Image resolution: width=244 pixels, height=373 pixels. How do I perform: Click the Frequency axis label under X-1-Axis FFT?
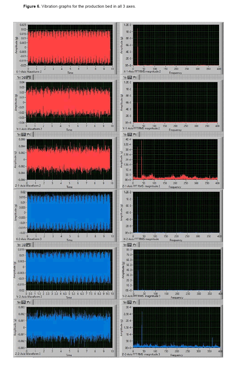(x=175, y=73)
